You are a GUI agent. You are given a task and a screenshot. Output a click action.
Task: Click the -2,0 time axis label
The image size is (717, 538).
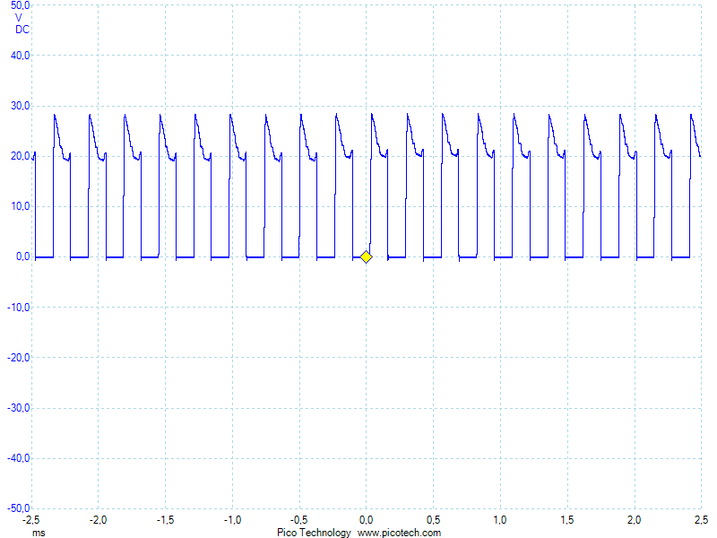pos(98,520)
